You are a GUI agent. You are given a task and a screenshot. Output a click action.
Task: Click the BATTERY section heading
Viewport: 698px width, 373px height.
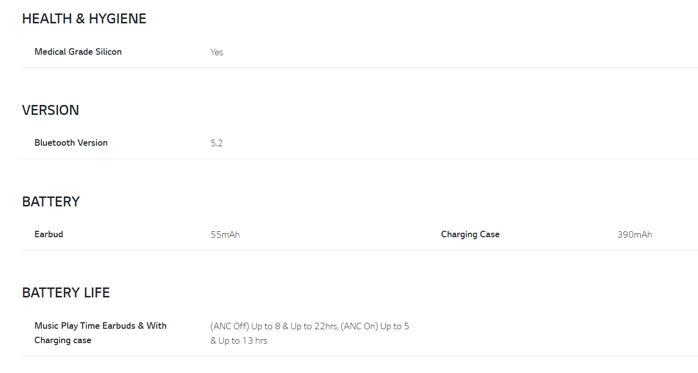point(51,201)
